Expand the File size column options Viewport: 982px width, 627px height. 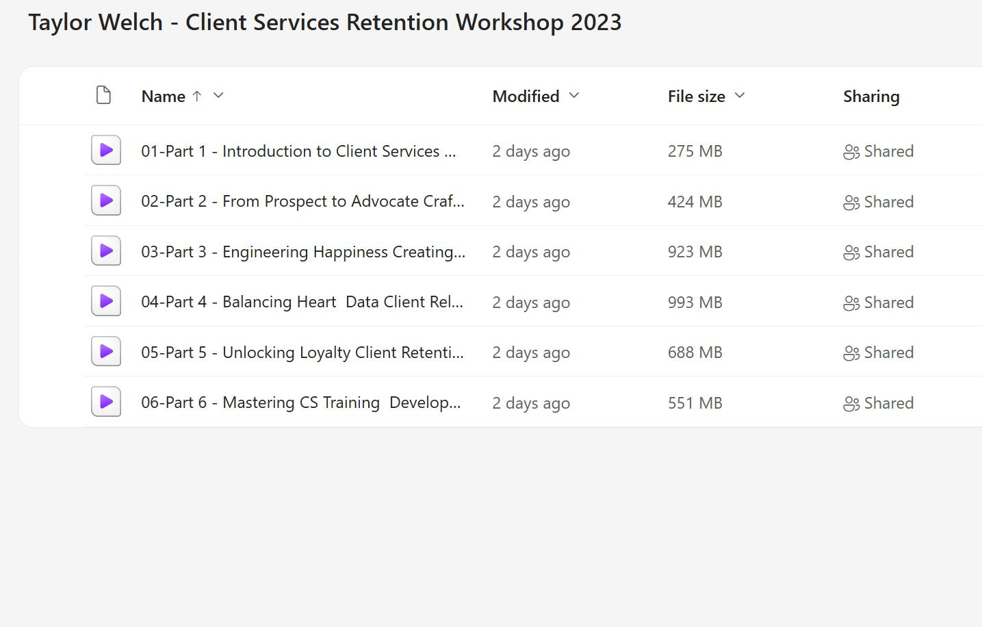pyautogui.click(x=740, y=96)
